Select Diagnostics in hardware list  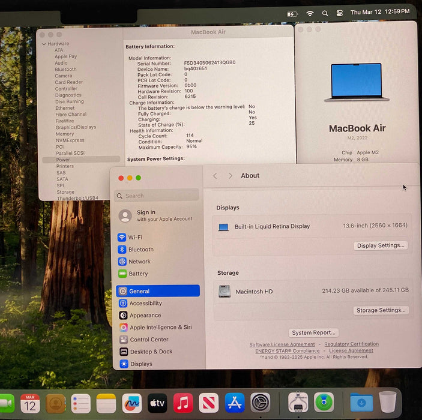click(x=68, y=95)
